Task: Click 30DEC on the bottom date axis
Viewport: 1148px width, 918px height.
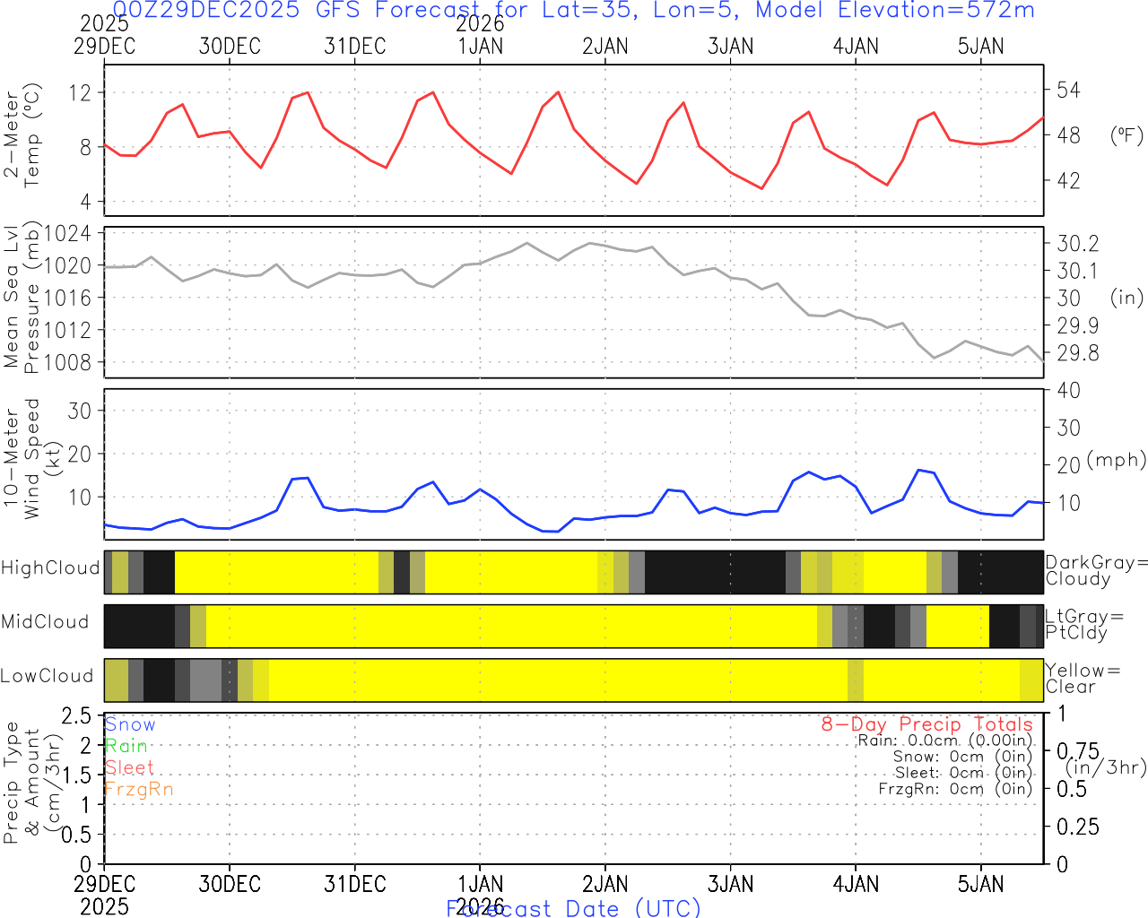Action: [x=230, y=884]
